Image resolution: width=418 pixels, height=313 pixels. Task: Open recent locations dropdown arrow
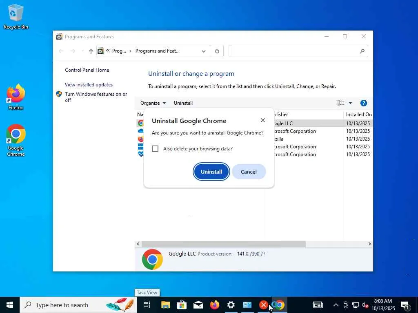[x=82, y=51]
